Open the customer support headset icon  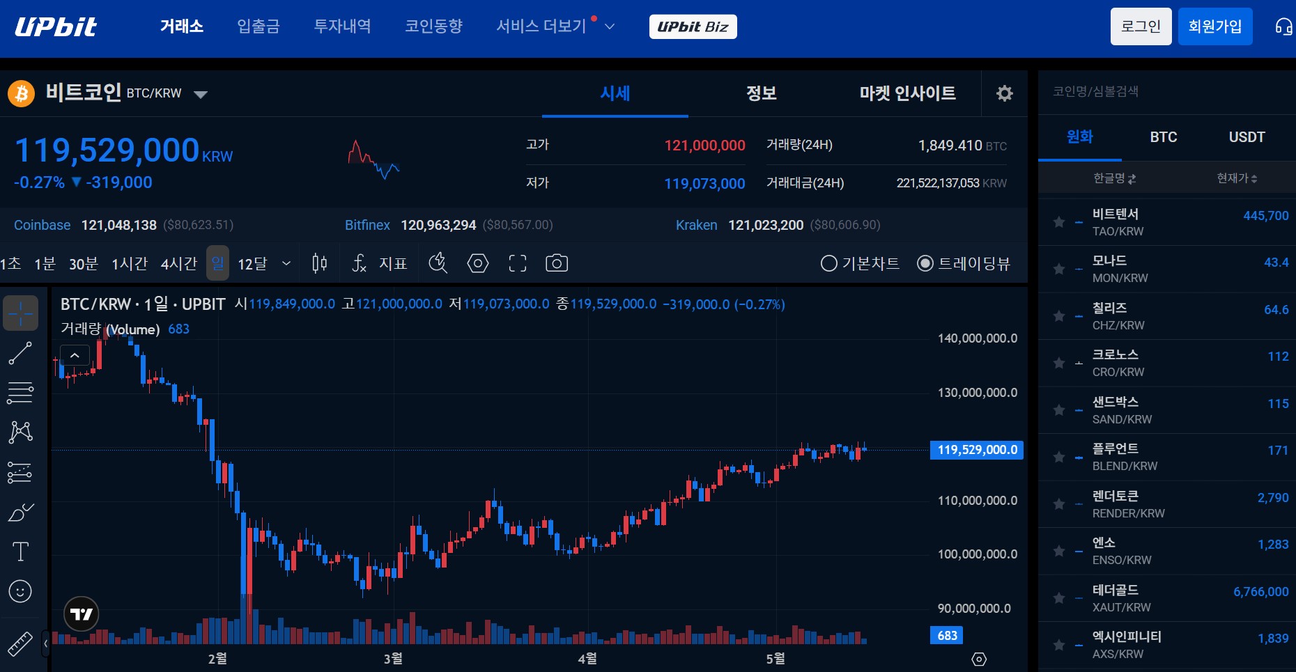click(1283, 26)
